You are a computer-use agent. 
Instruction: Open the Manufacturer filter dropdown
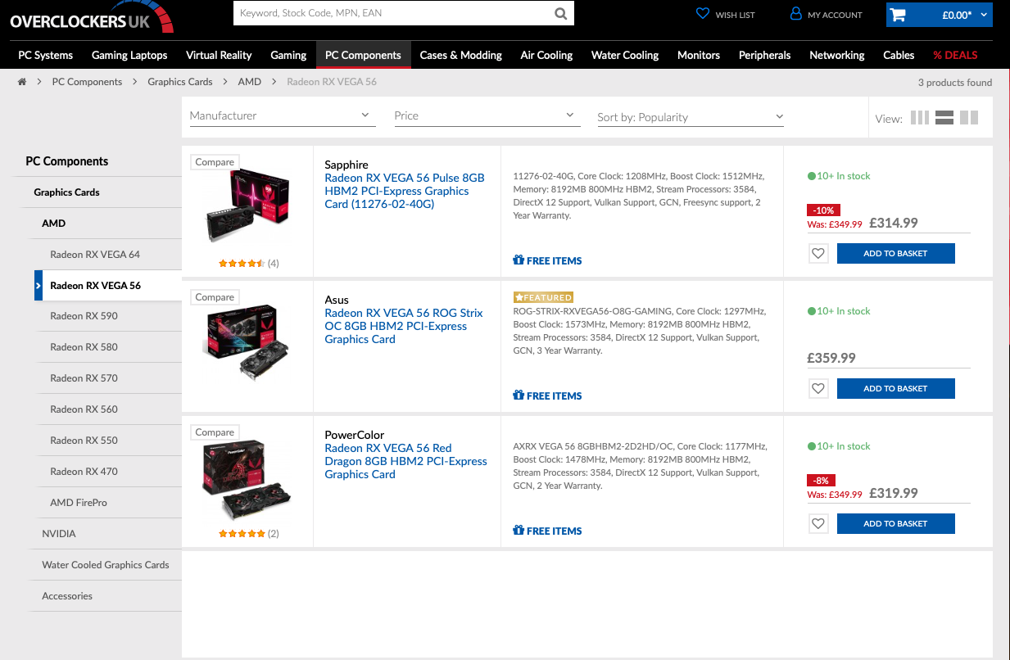click(282, 115)
